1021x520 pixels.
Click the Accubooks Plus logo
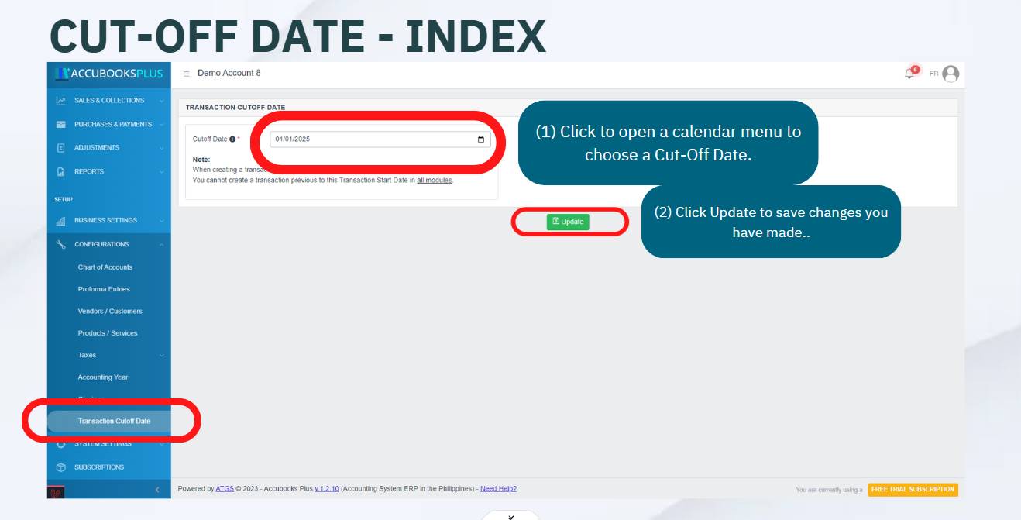[x=108, y=74]
